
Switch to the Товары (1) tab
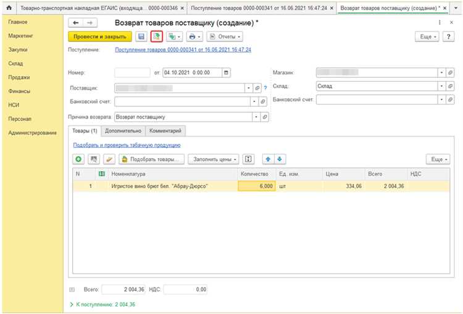85,130
